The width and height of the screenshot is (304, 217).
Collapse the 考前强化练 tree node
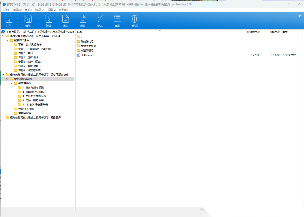click(x=12, y=83)
